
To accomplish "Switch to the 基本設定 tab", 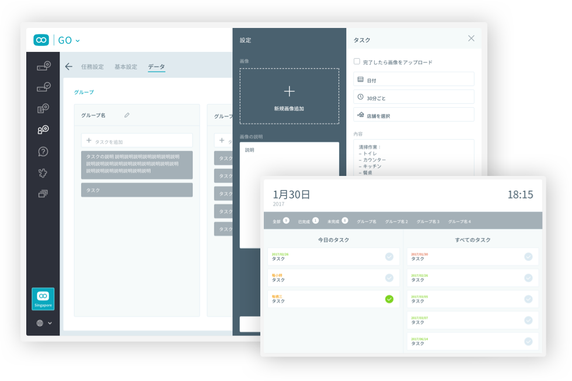I will coord(125,67).
